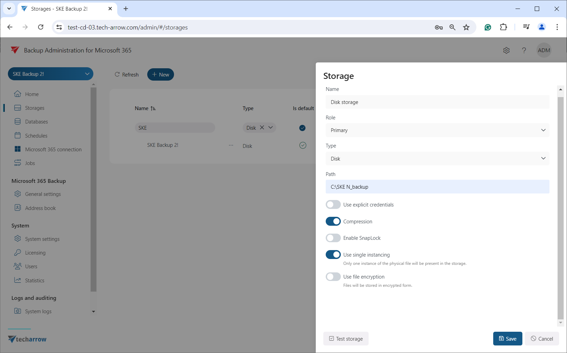Click the storage panel vertical scrollbar
The image size is (567, 353).
(x=560, y=206)
